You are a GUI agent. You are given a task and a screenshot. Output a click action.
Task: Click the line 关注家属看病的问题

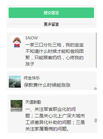(x=47, y=129)
